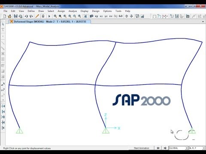The height and width of the screenshot is (154, 206).
Task: Open the Display menu
Action: click(85, 11)
